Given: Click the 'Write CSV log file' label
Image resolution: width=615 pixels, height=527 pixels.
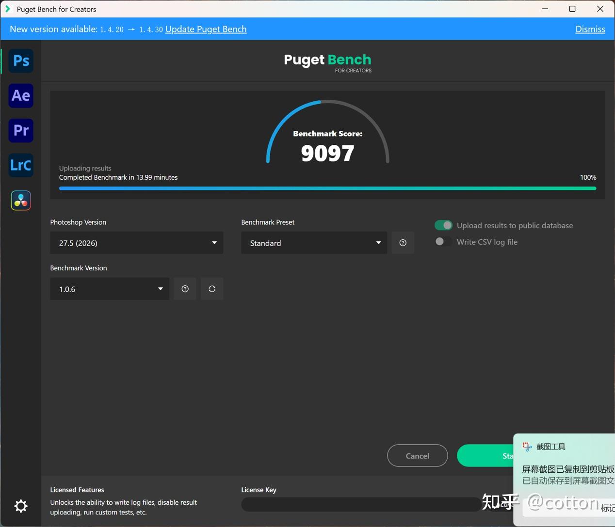Looking at the screenshot, I should 487,242.
